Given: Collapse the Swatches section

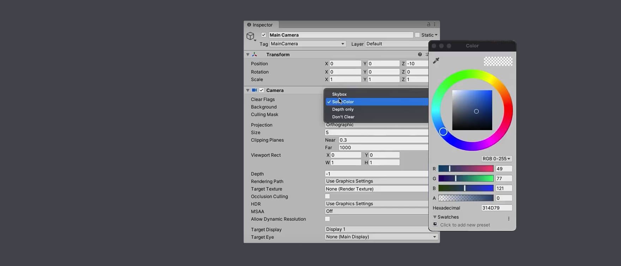Looking at the screenshot, I should coord(435,217).
